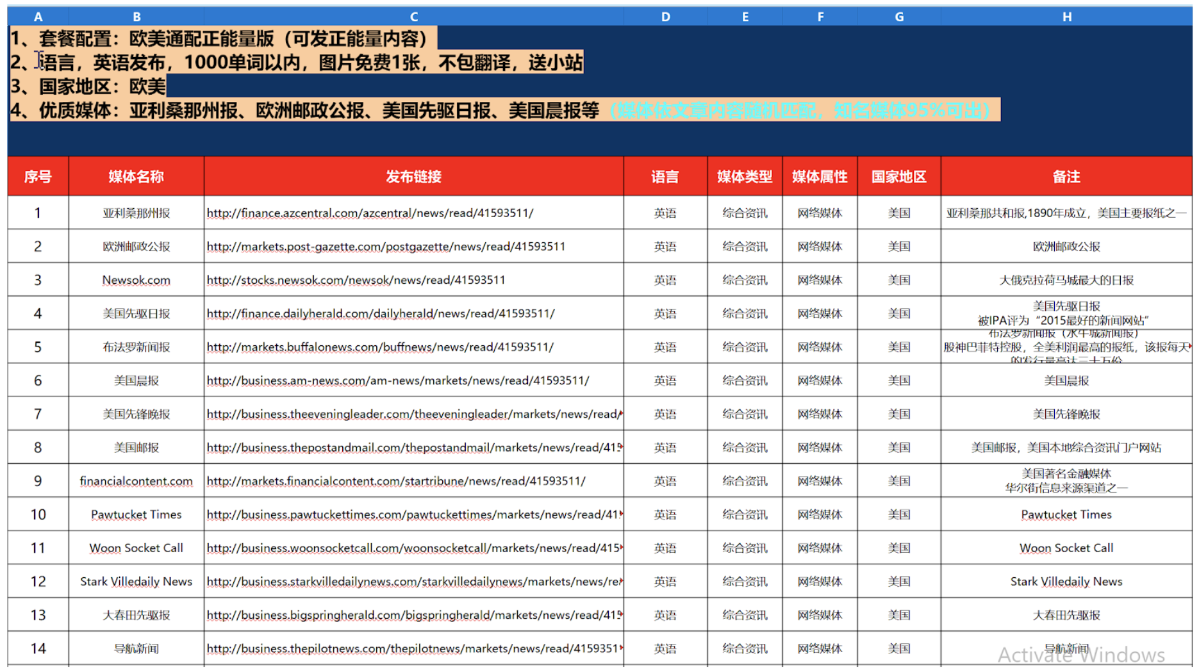1199x672 pixels.
Task: Select the 国家地区：欧美 description line
Action: [x=88, y=86]
